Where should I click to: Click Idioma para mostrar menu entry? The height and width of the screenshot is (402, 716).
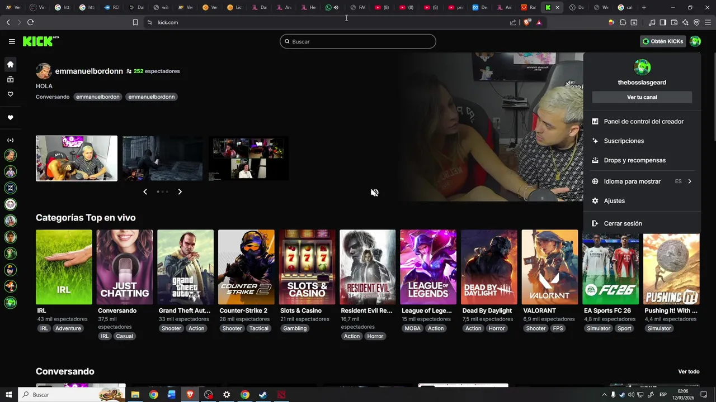click(x=642, y=181)
